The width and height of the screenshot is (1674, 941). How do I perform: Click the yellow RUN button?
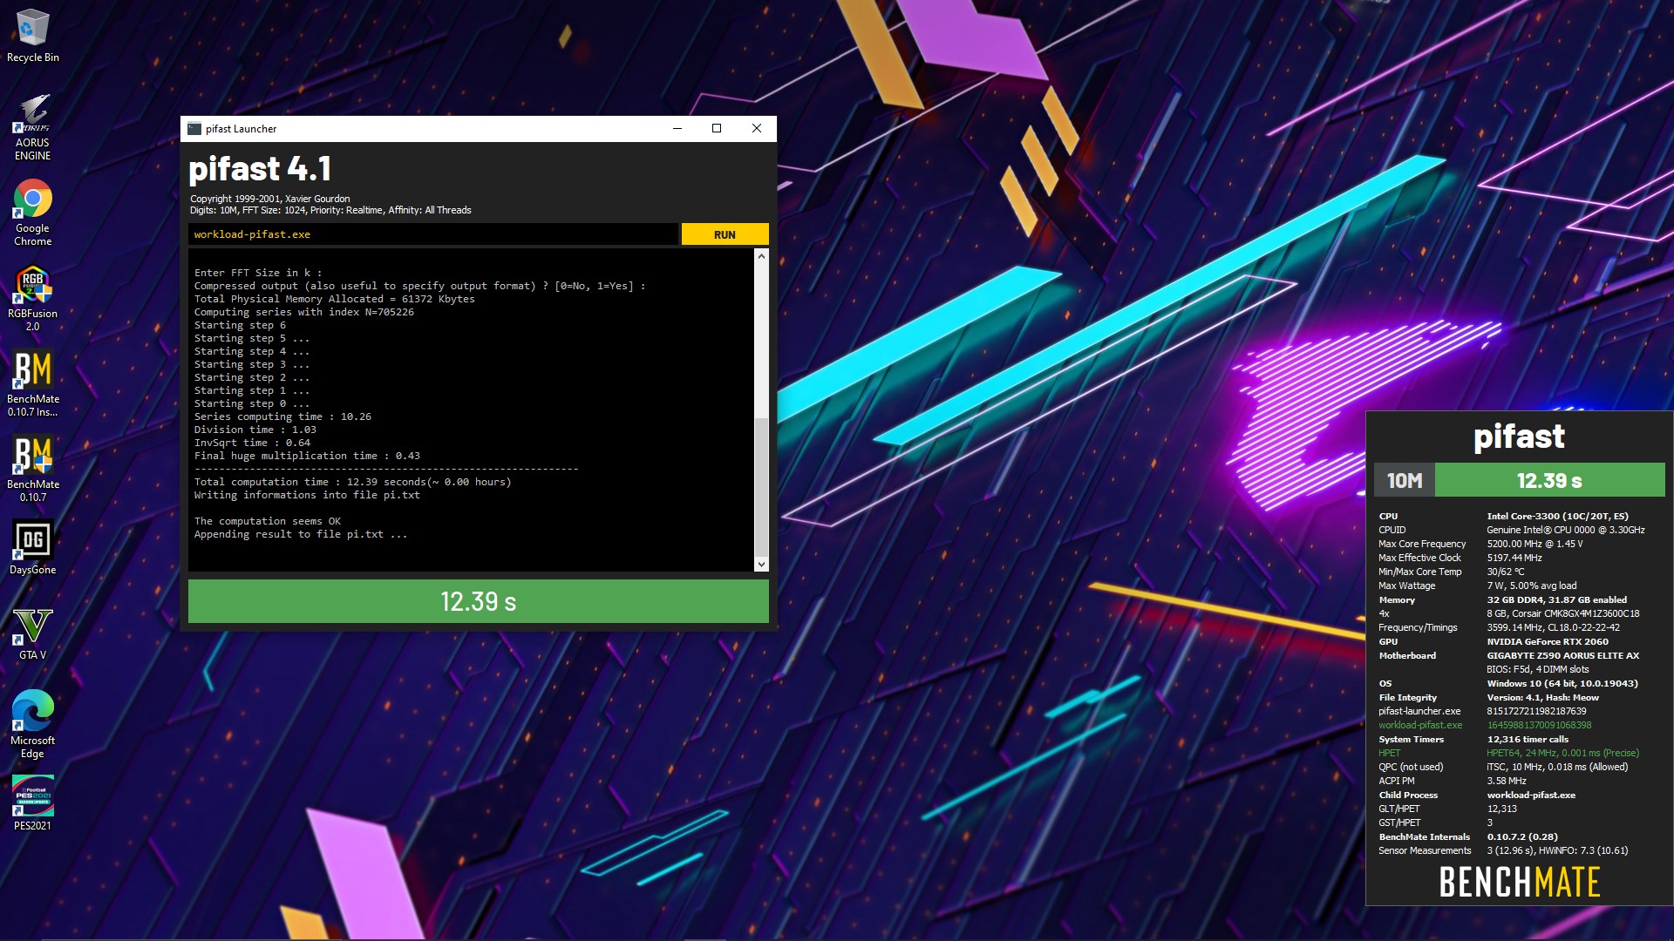(725, 234)
